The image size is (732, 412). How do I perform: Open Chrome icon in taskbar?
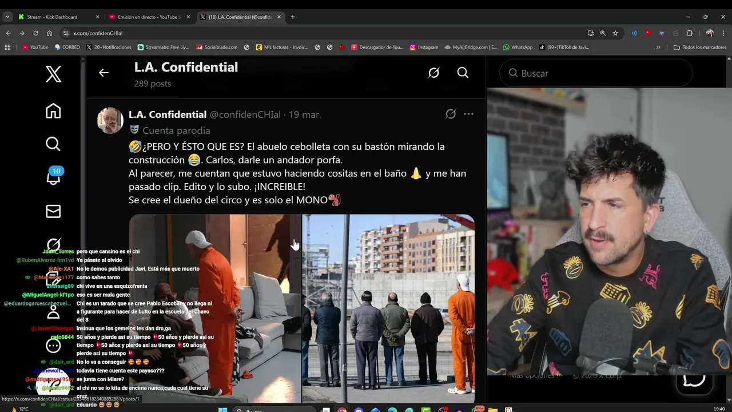point(342,410)
